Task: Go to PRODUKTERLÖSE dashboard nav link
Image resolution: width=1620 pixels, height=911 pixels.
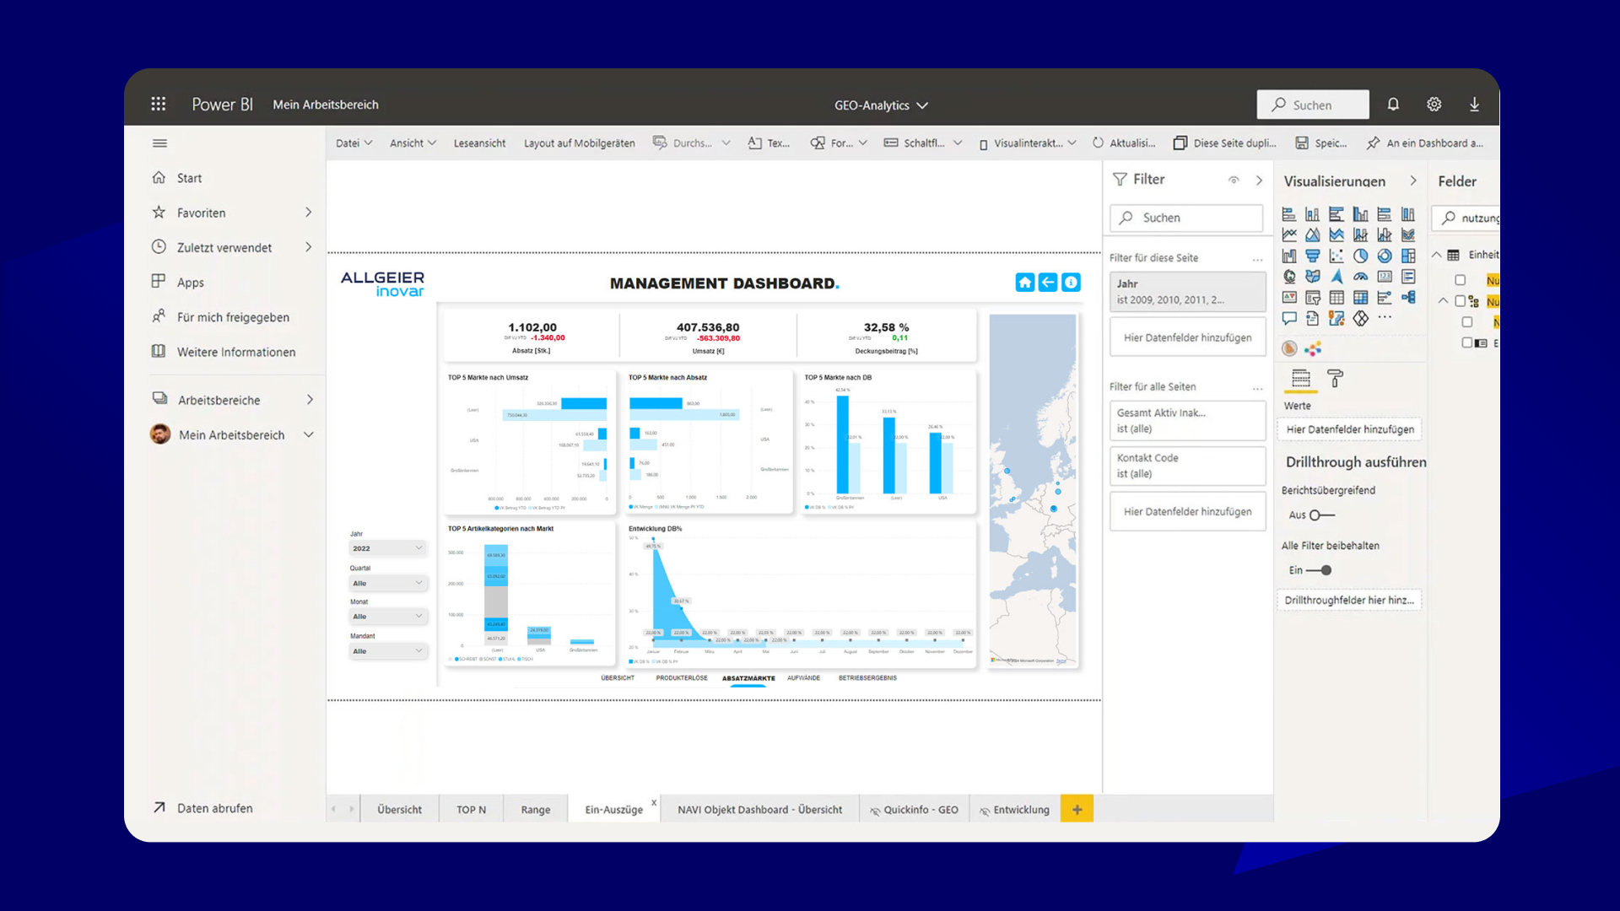Action: (682, 678)
